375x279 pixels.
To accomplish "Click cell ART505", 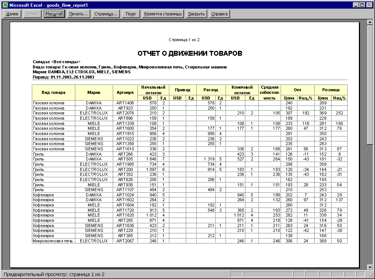I will [x=125, y=159].
